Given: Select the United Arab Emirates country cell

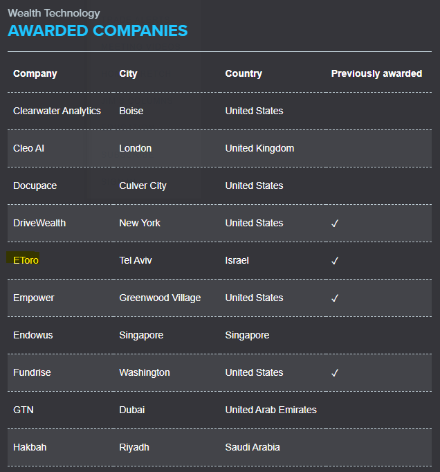Looking at the screenshot, I should [x=271, y=410].
